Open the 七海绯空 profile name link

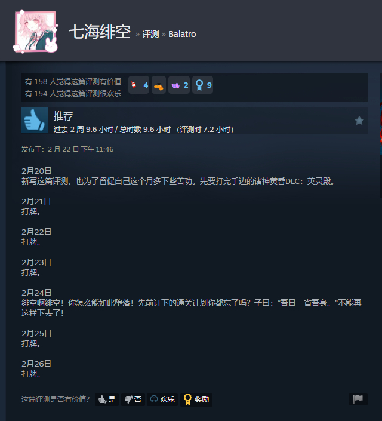tap(100, 32)
